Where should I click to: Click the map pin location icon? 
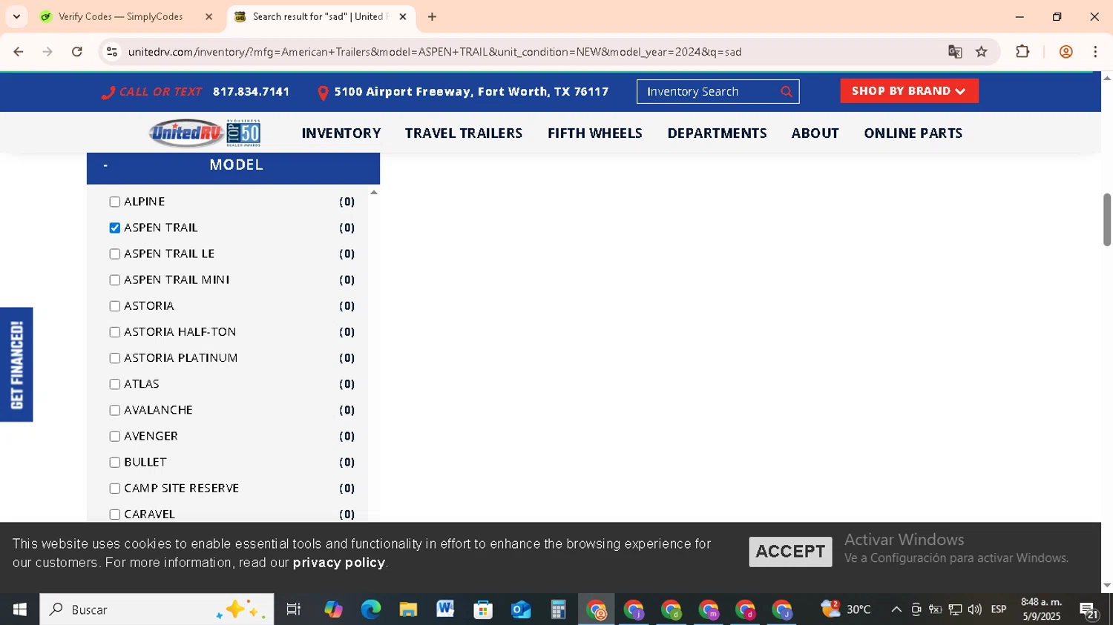(323, 93)
